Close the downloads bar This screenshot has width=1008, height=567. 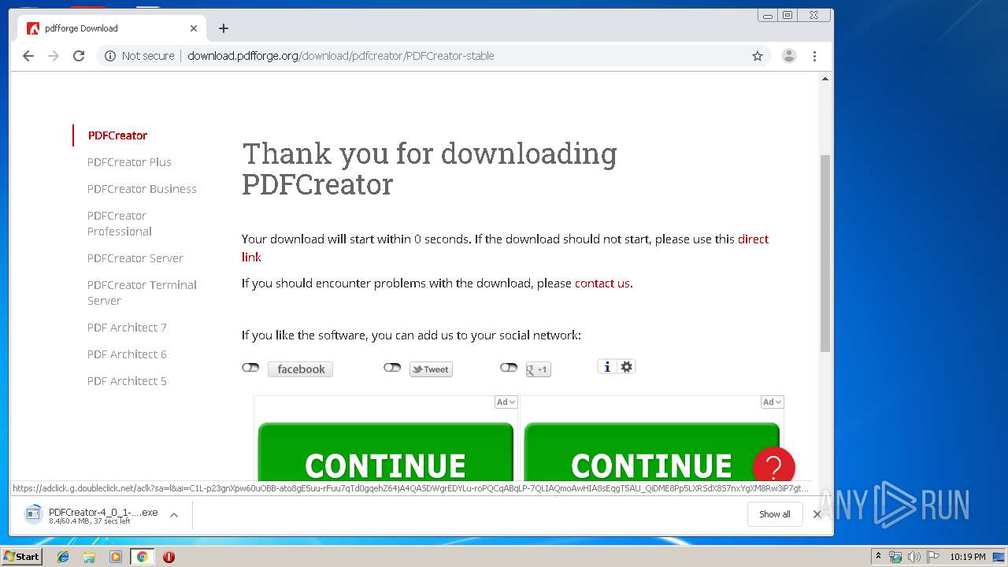817,514
